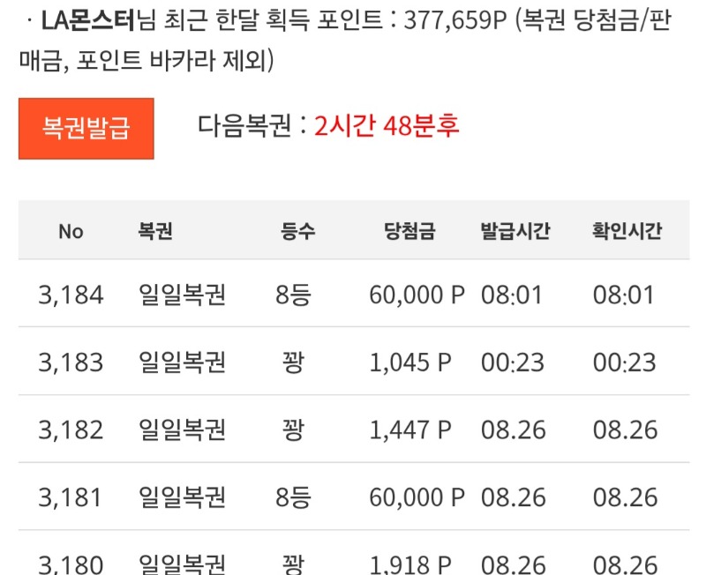The height and width of the screenshot is (575, 706).
Task: Click the 8등 rank in row 3,184
Action: 293,295
